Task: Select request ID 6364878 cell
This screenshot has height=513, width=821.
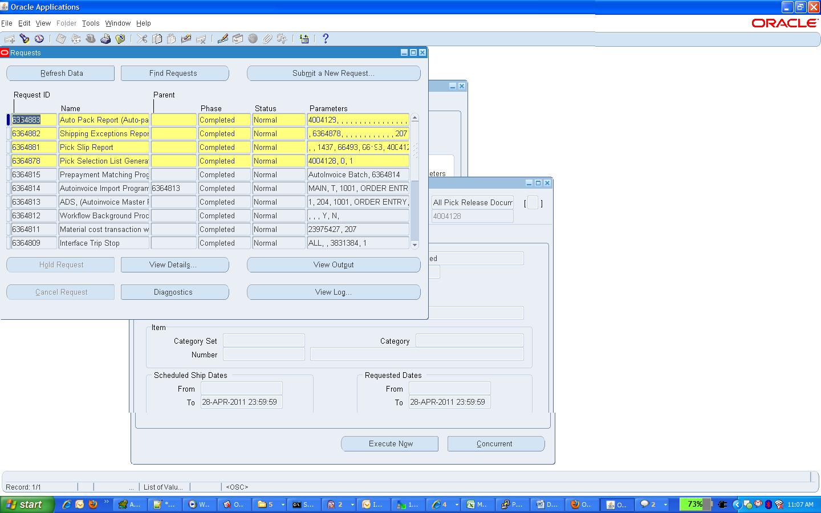Action: (34, 161)
